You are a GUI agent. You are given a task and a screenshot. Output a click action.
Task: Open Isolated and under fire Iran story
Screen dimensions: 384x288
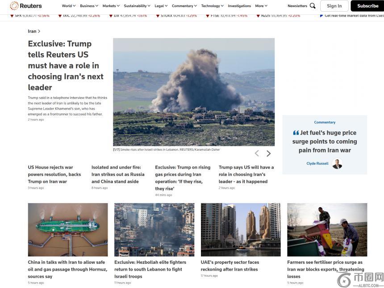coord(118,174)
